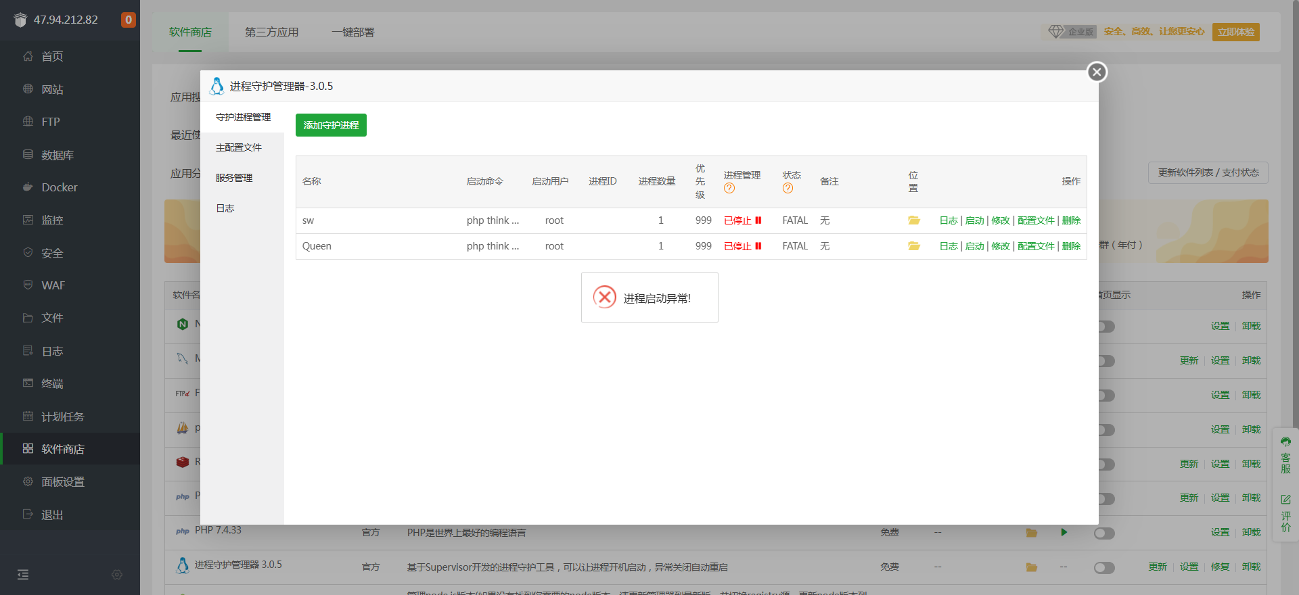Open the Queen process folder location icon
The height and width of the screenshot is (595, 1299).
pos(914,246)
